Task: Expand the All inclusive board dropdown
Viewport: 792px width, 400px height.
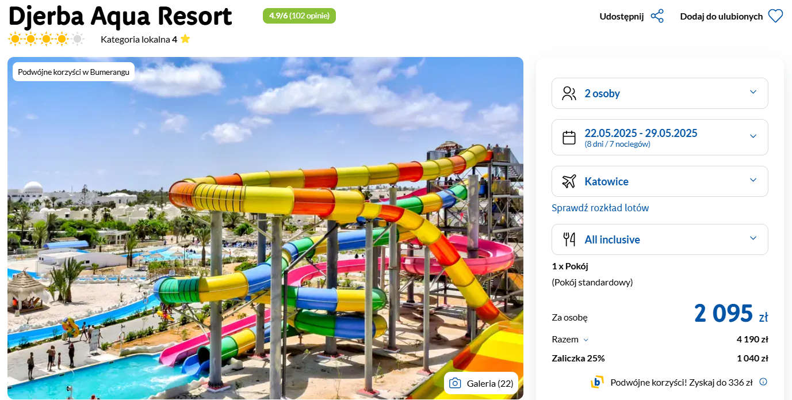Action: point(660,239)
